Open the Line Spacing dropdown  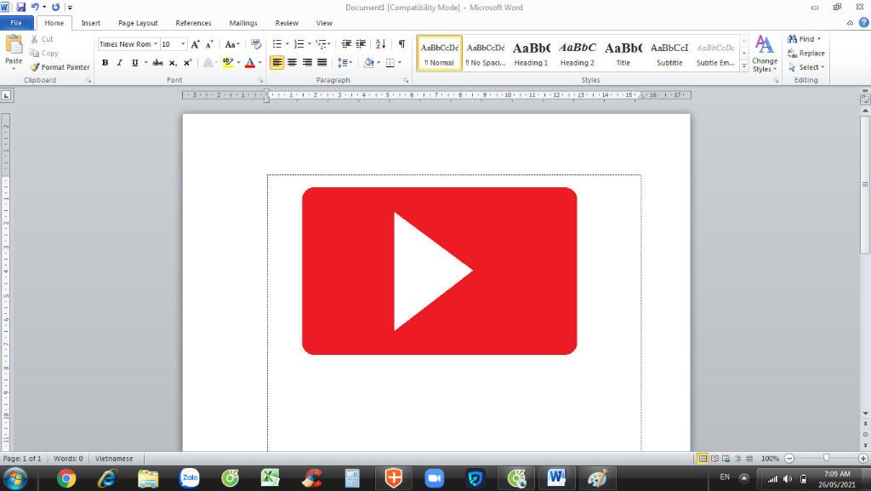click(x=345, y=63)
